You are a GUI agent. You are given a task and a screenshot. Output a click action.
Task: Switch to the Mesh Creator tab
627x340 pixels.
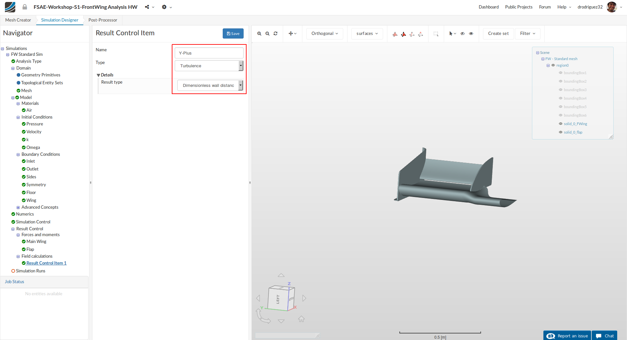click(x=18, y=20)
